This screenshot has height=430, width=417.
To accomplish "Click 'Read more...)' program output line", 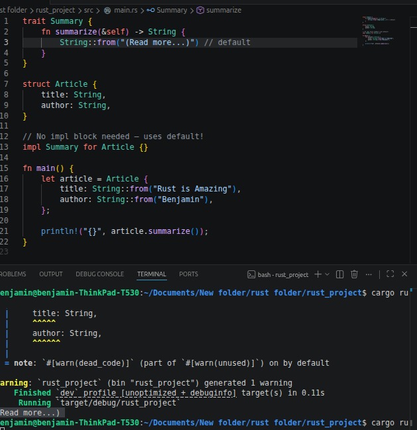I will pos(30,413).
